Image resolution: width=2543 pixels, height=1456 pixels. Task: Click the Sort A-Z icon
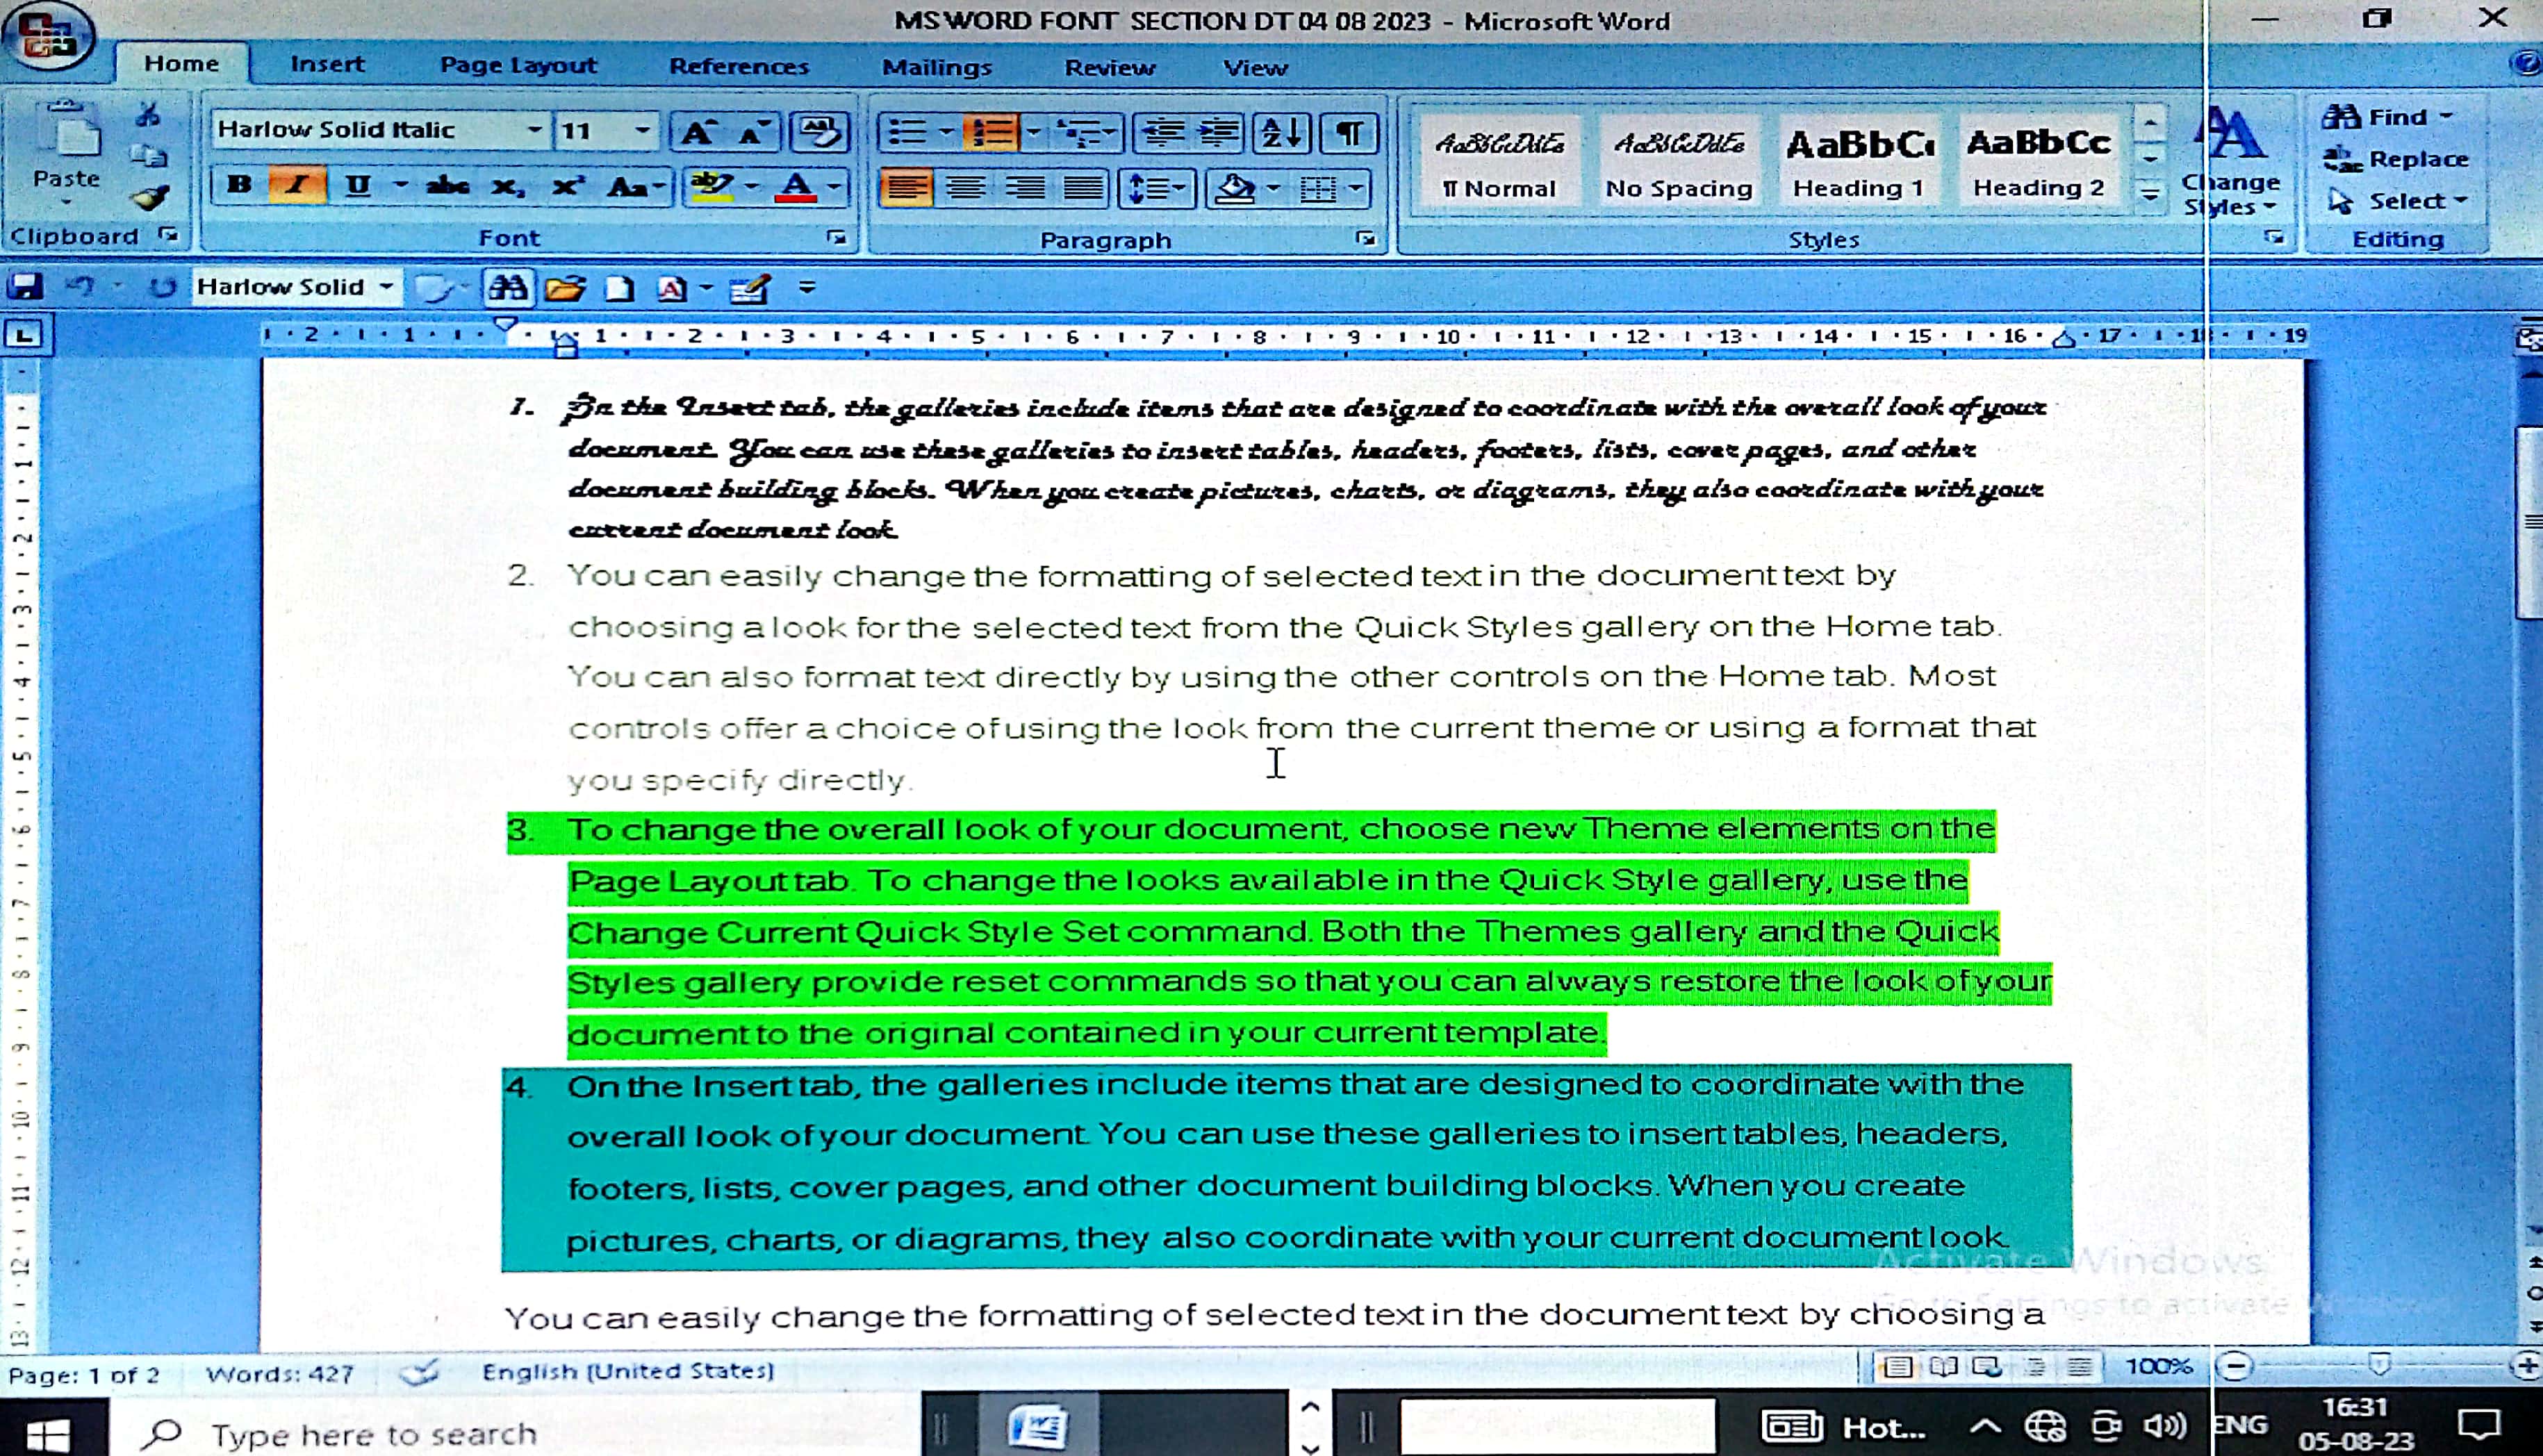tap(1281, 133)
